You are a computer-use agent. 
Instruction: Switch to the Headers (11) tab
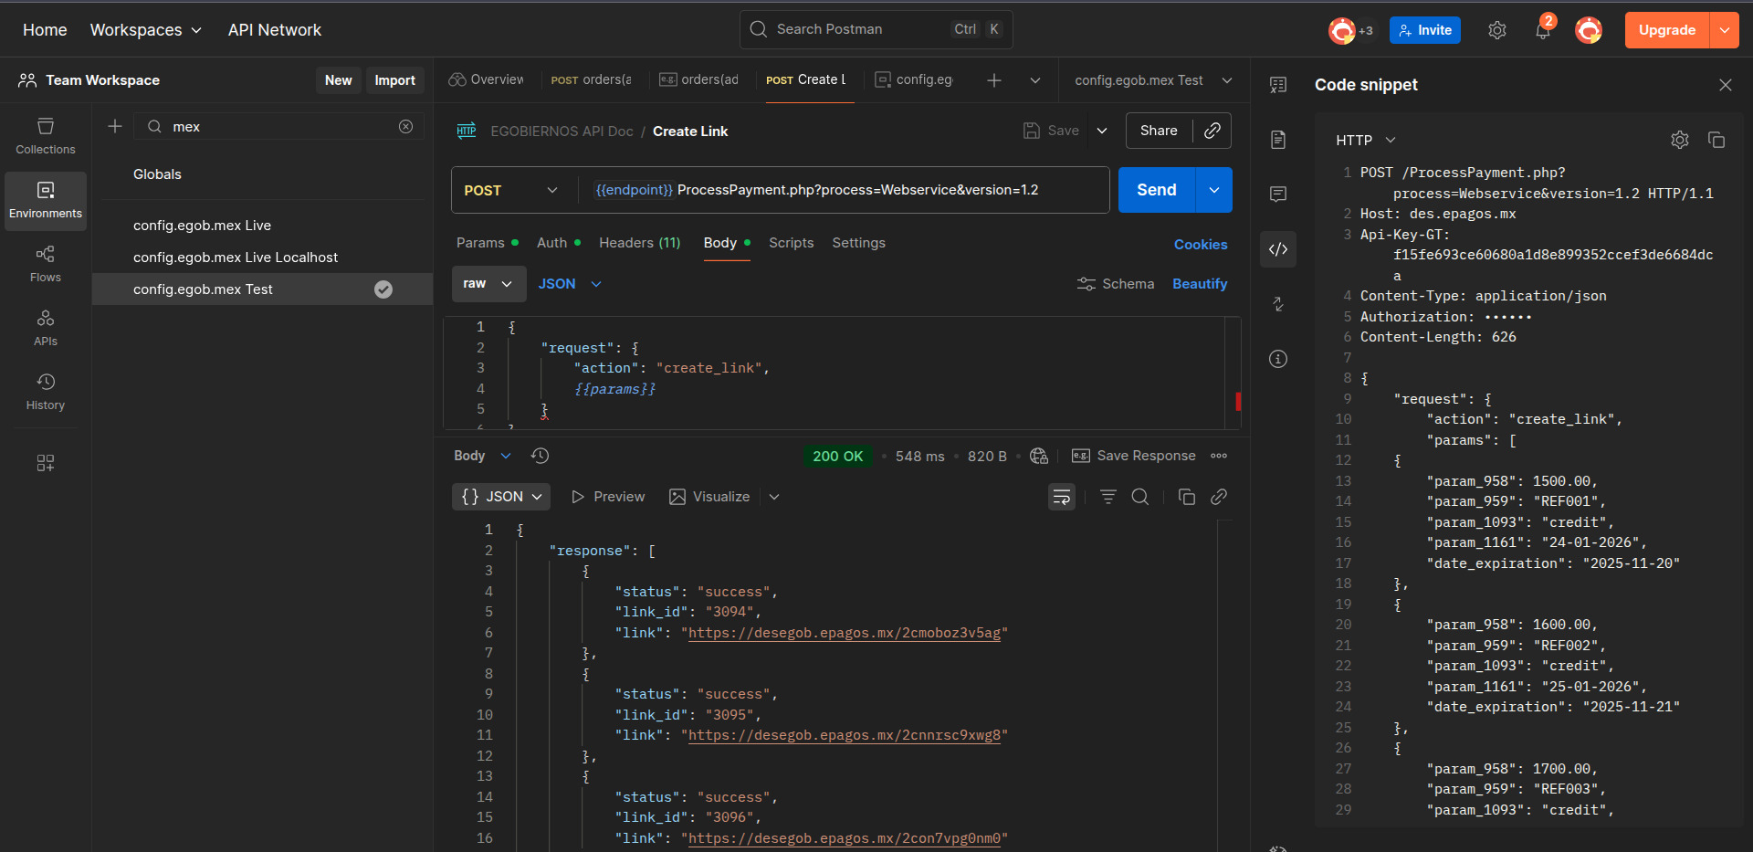(x=639, y=243)
